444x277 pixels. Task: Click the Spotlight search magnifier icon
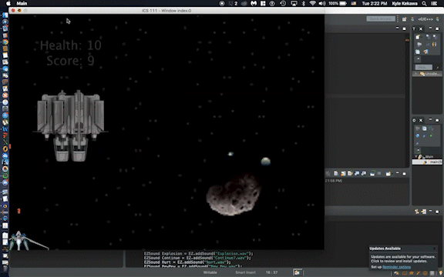424,3
